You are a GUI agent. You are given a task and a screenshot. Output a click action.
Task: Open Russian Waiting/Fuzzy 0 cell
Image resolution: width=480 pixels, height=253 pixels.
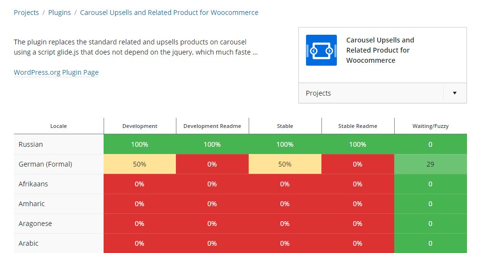pyautogui.click(x=430, y=144)
